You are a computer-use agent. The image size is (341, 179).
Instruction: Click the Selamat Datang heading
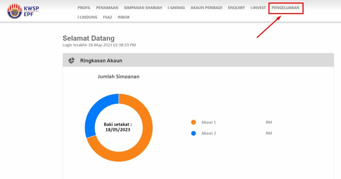[x=89, y=38]
